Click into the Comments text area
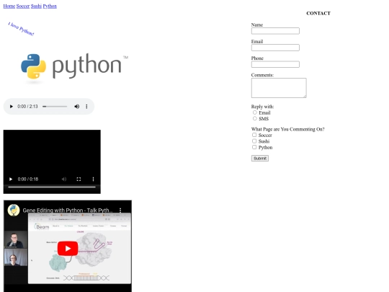Viewport: 389px width, 292px height. coord(279,88)
